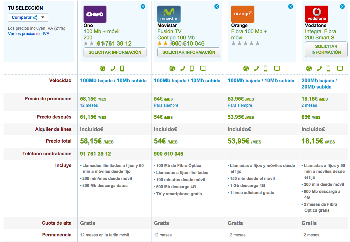Click Ono contract phone 91 761 39 12
The image size is (350, 242).
(x=95, y=154)
